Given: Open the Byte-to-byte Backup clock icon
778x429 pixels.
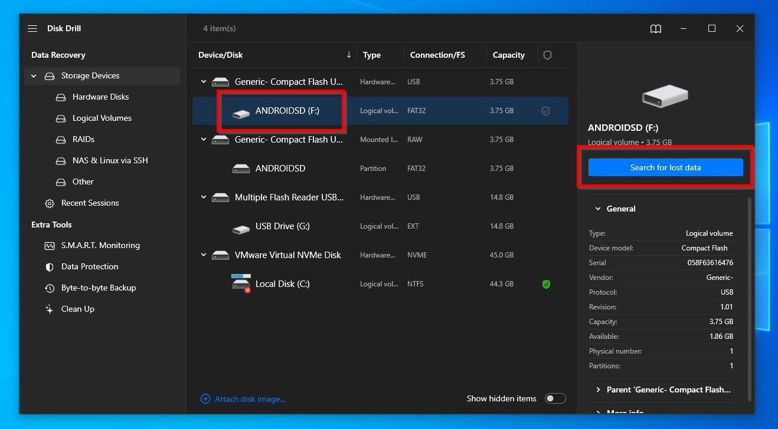Looking at the screenshot, I should click(x=50, y=288).
